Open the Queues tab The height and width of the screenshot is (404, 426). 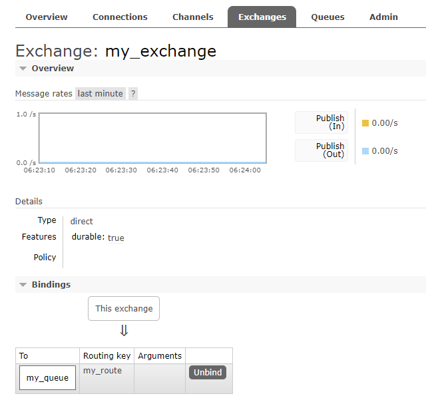[x=327, y=17]
